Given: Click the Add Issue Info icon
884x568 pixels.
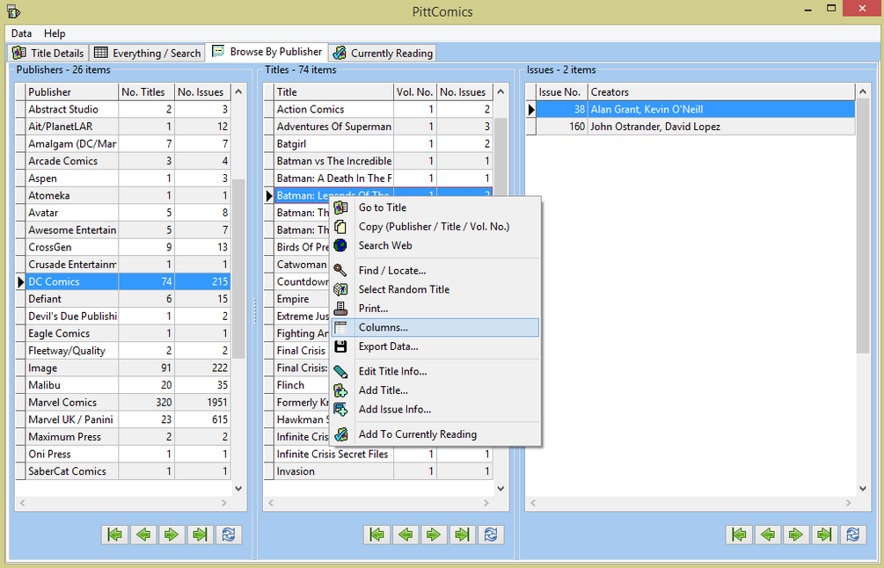Looking at the screenshot, I should (x=340, y=410).
